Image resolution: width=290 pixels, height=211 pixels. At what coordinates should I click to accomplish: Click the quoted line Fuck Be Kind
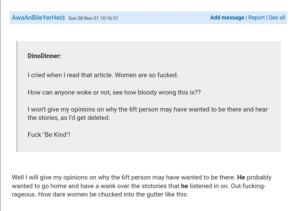tap(49, 135)
